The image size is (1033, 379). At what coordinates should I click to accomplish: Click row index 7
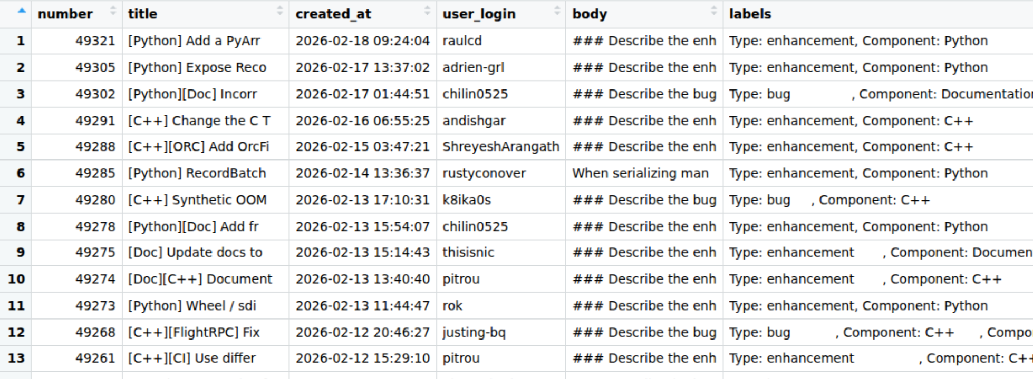[20, 200]
